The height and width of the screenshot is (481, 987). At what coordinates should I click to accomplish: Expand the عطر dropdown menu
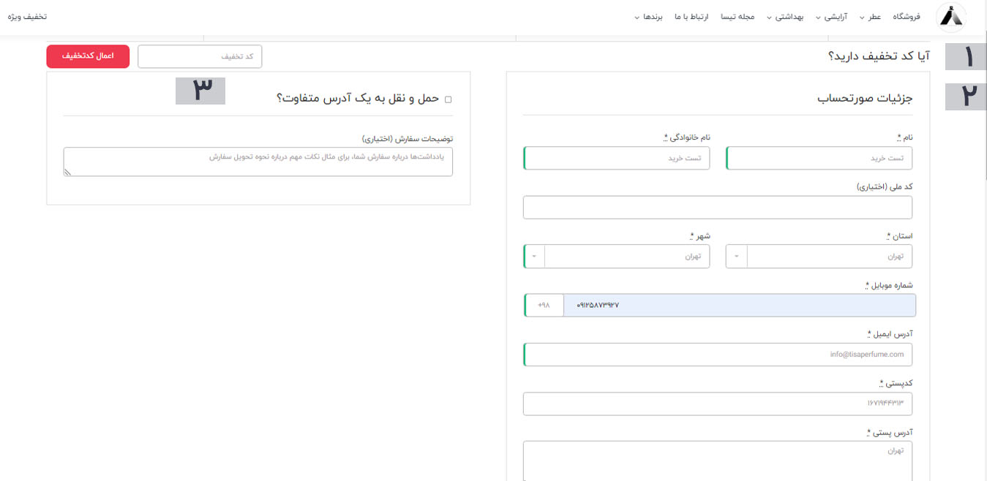871,16
